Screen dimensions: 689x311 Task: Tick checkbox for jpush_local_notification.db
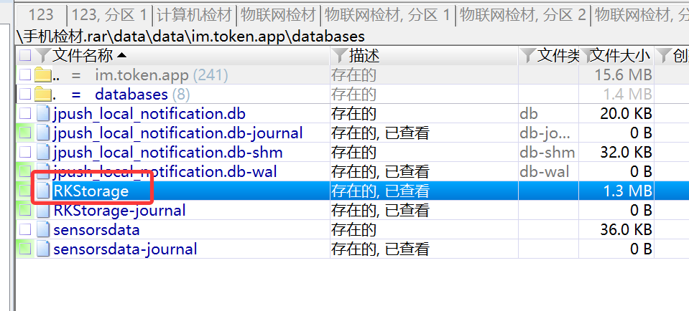25,113
